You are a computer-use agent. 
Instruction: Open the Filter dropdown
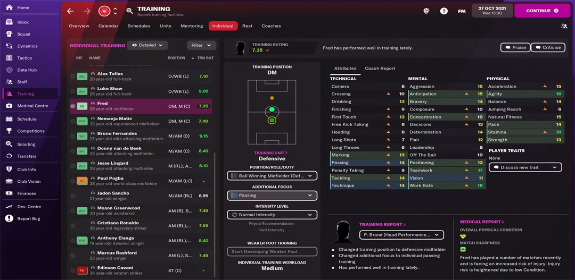201,45
